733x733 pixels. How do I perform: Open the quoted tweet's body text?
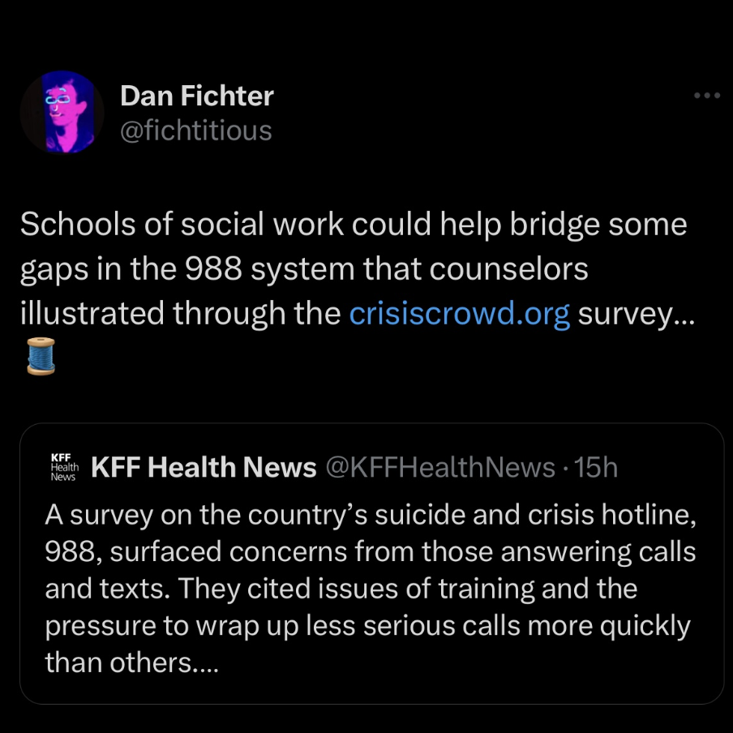[x=370, y=589]
